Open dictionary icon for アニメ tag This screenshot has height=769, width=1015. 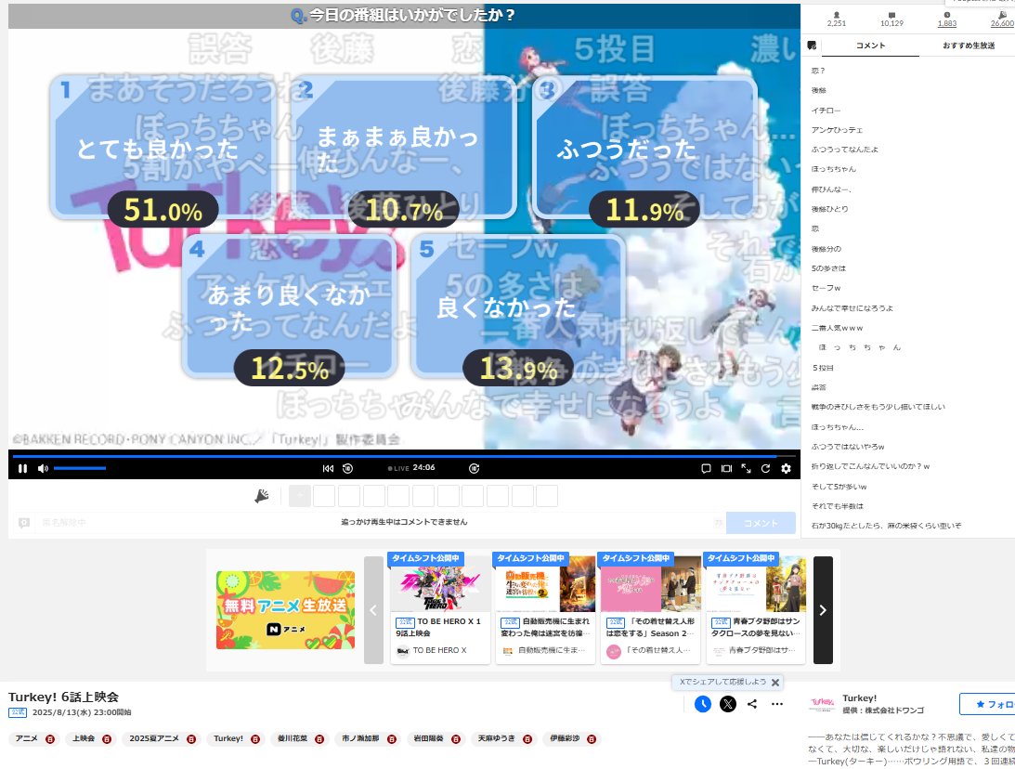point(50,739)
